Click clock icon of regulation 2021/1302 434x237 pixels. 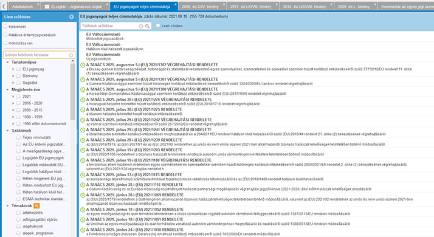point(83,66)
